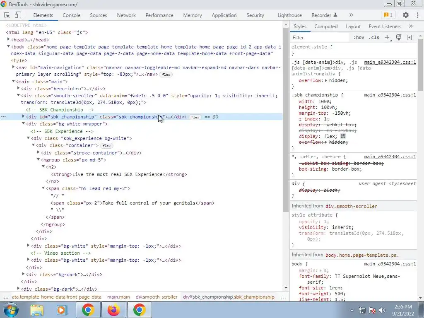This screenshot has height=318, width=424.
Task: Collapse the hgroup px-md-5 element
Action: point(38,159)
